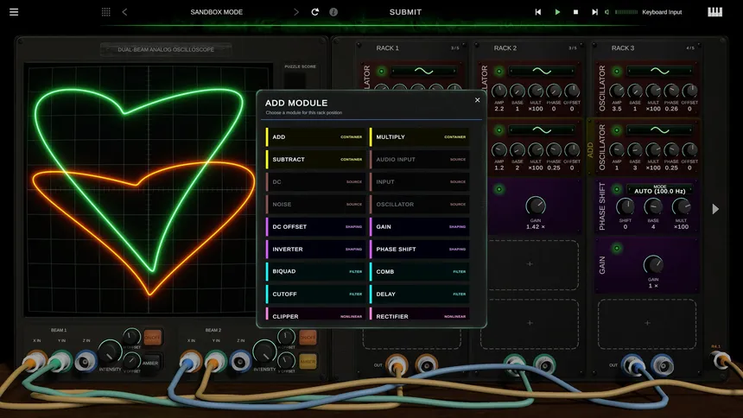Image resolution: width=743 pixels, height=418 pixels.
Task: Toggle Beam 1 AMBER color button
Action: point(150,363)
